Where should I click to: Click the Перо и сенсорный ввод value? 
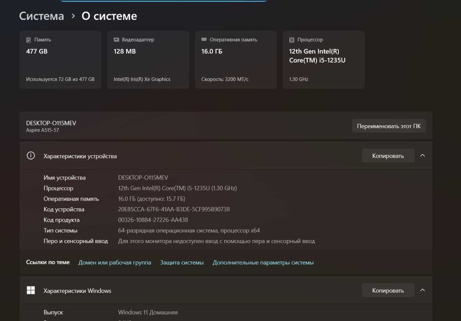pyautogui.click(x=216, y=241)
